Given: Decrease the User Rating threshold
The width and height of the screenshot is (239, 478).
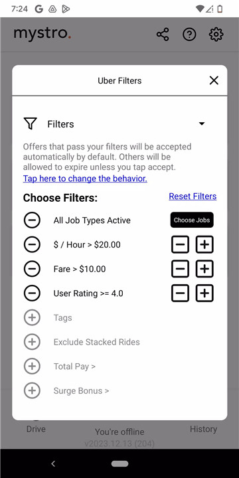Looking at the screenshot, I should pos(180,293).
